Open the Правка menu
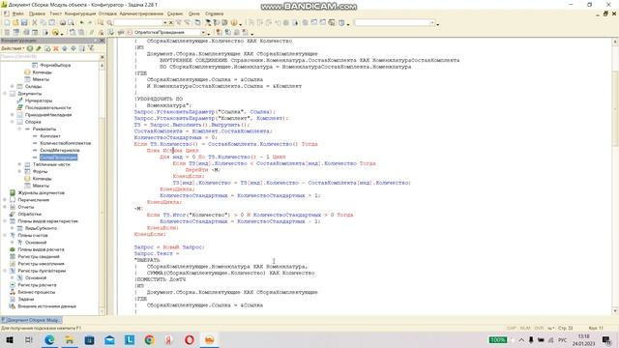Viewport: 619px width, 348px height. click(x=37, y=14)
